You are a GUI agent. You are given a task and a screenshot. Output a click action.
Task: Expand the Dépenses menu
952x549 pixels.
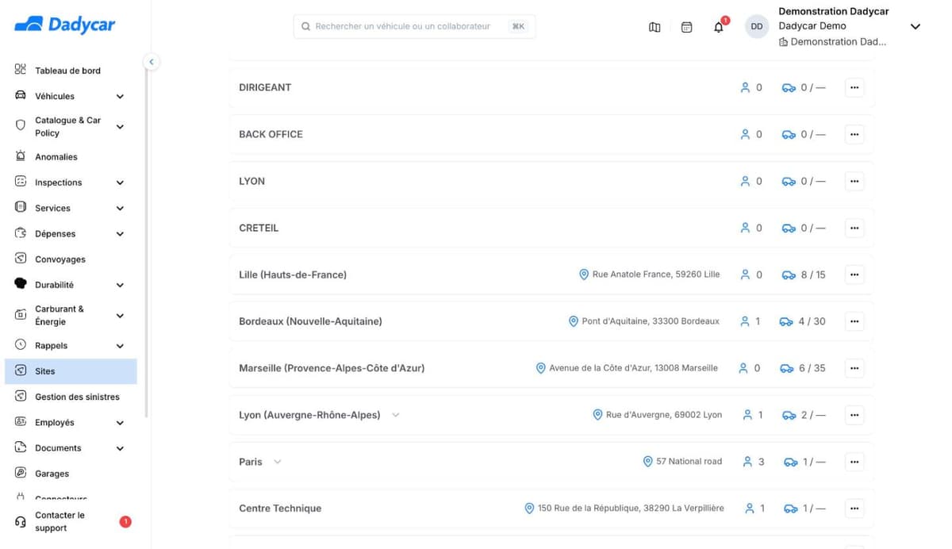click(x=120, y=234)
